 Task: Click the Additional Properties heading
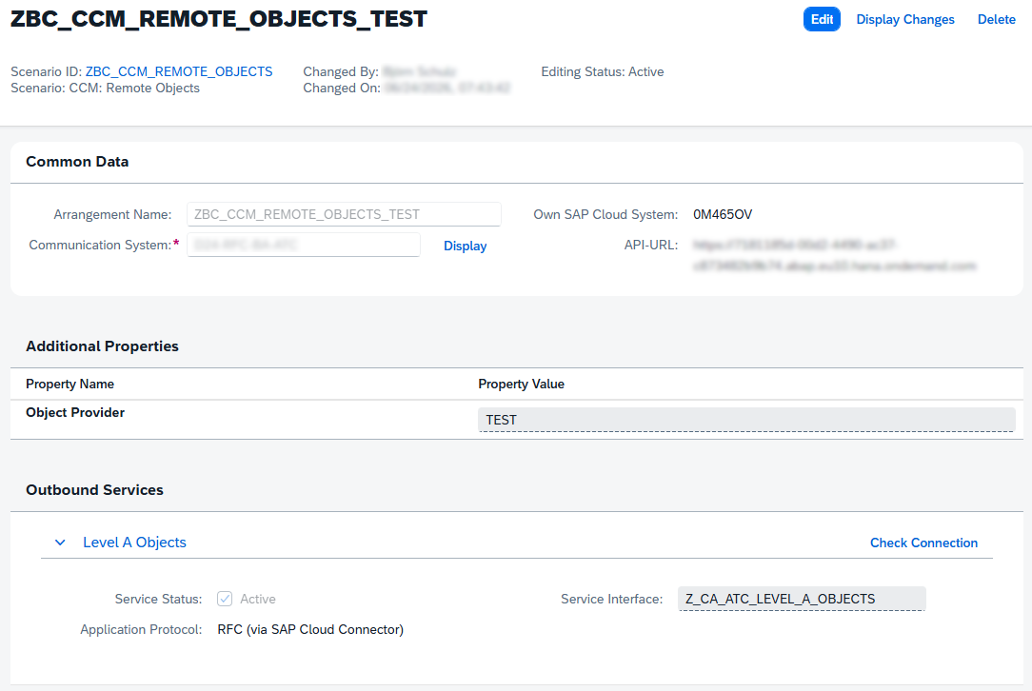[102, 346]
